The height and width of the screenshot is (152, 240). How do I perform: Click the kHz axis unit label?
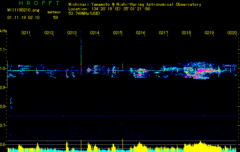(x=3, y=31)
